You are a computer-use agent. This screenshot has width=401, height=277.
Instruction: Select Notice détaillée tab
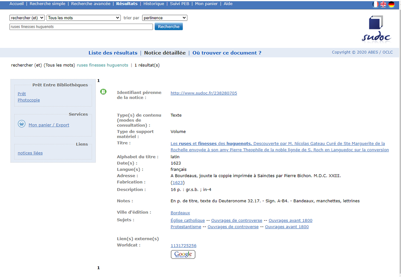pyautogui.click(x=165, y=53)
